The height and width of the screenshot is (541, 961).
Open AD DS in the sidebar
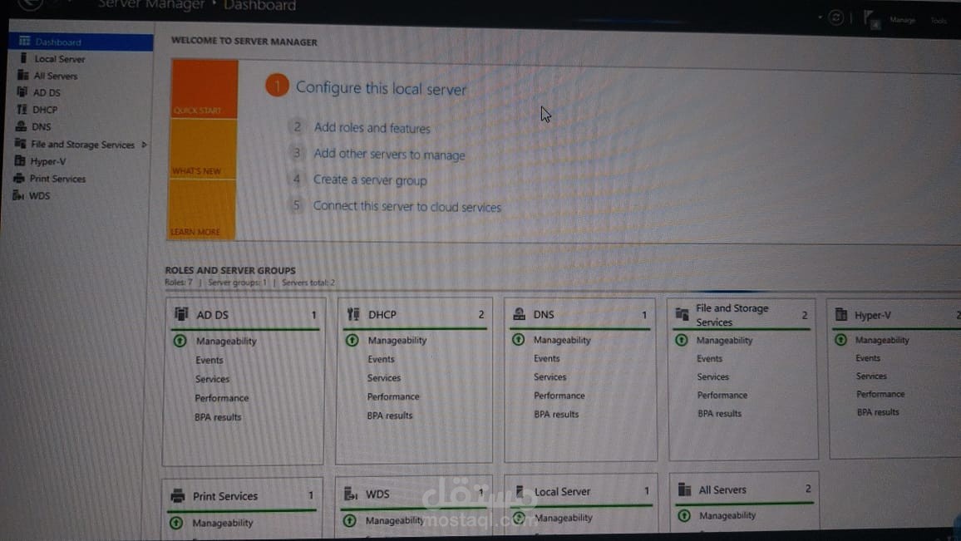tap(47, 92)
